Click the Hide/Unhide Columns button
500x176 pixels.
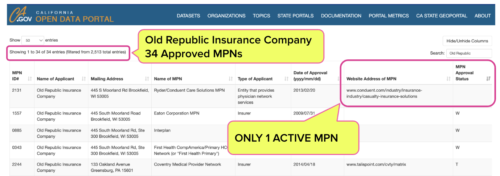[467, 41]
